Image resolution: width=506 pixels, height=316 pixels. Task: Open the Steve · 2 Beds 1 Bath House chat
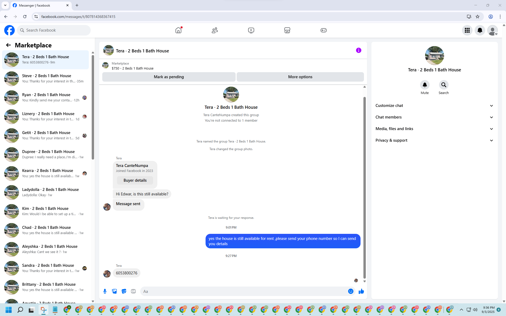pos(45,78)
